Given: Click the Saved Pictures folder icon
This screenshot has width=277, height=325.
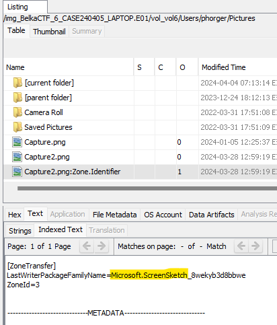Looking at the screenshot, I should click(x=17, y=127).
